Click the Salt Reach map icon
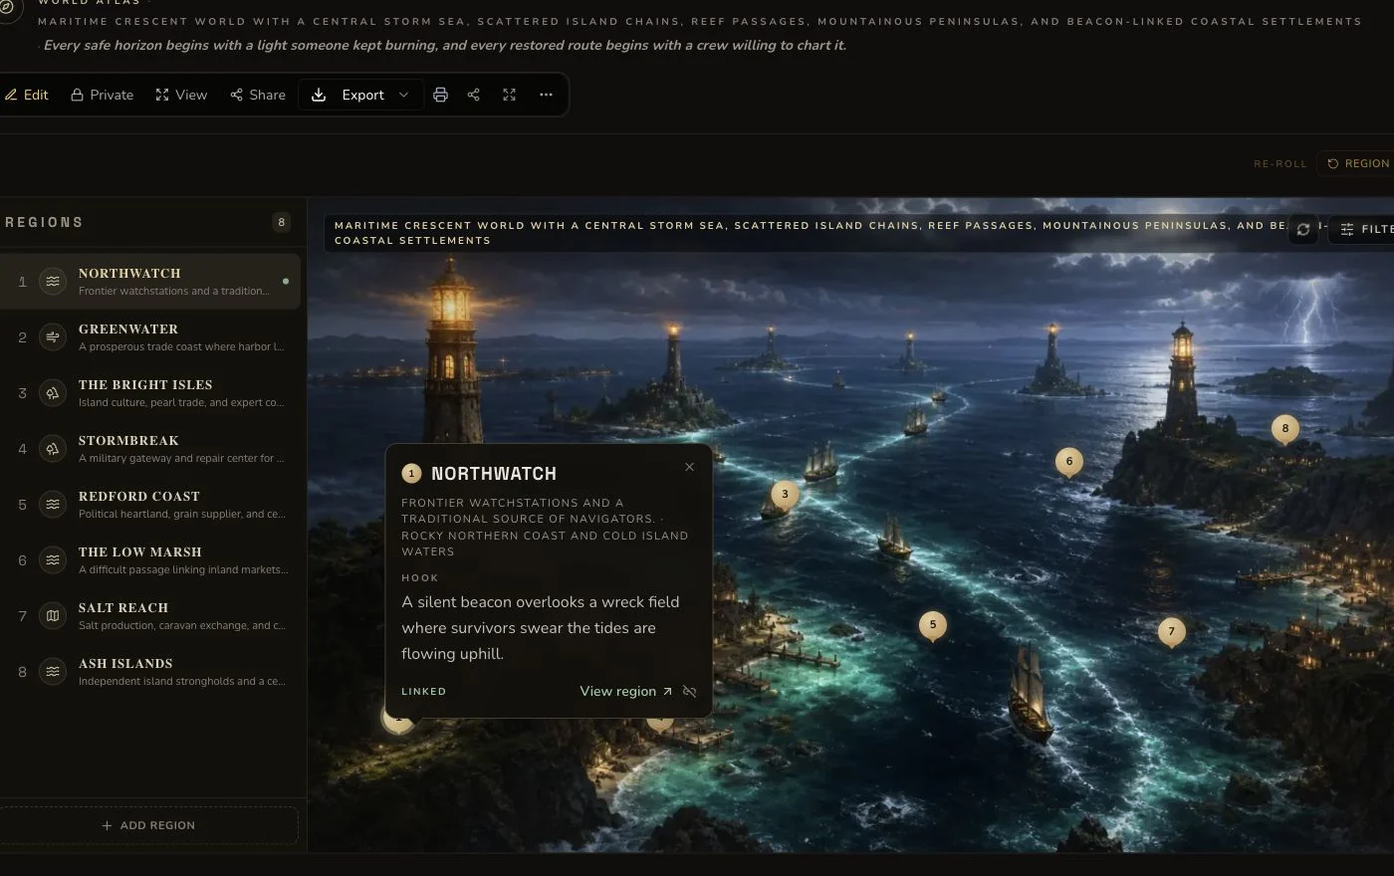 (x=53, y=616)
